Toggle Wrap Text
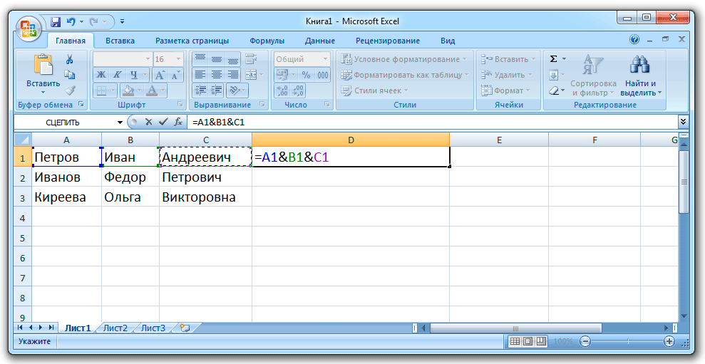The height and width of the screenshot is (364, 705). pyautogui.click(x=252, y=59)
